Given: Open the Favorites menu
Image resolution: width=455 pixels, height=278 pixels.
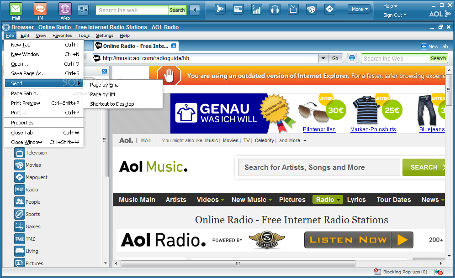Looking at the screenshot, I should [62, 36].
